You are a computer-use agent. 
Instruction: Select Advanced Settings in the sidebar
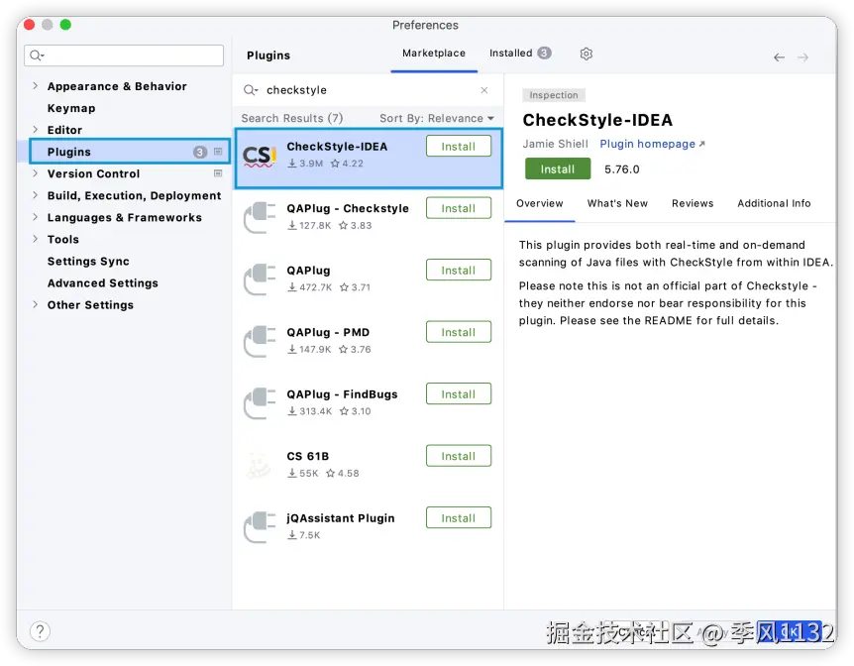[x=103, y=282]
